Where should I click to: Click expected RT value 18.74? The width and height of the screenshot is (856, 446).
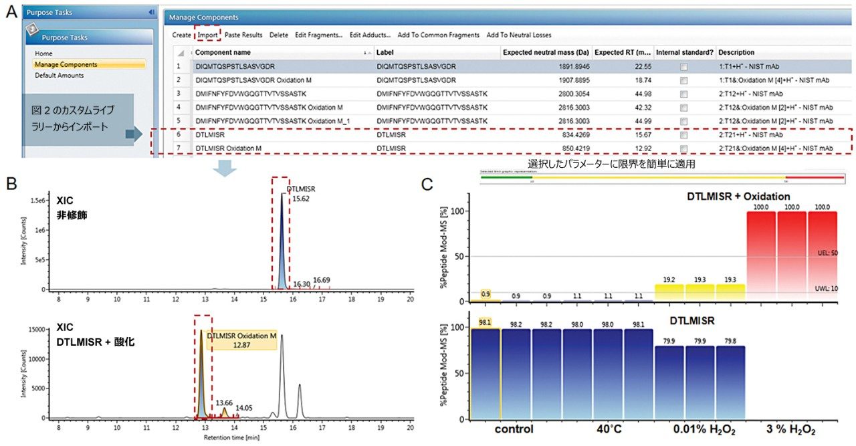pyautogui.click(x=642, y=80)
